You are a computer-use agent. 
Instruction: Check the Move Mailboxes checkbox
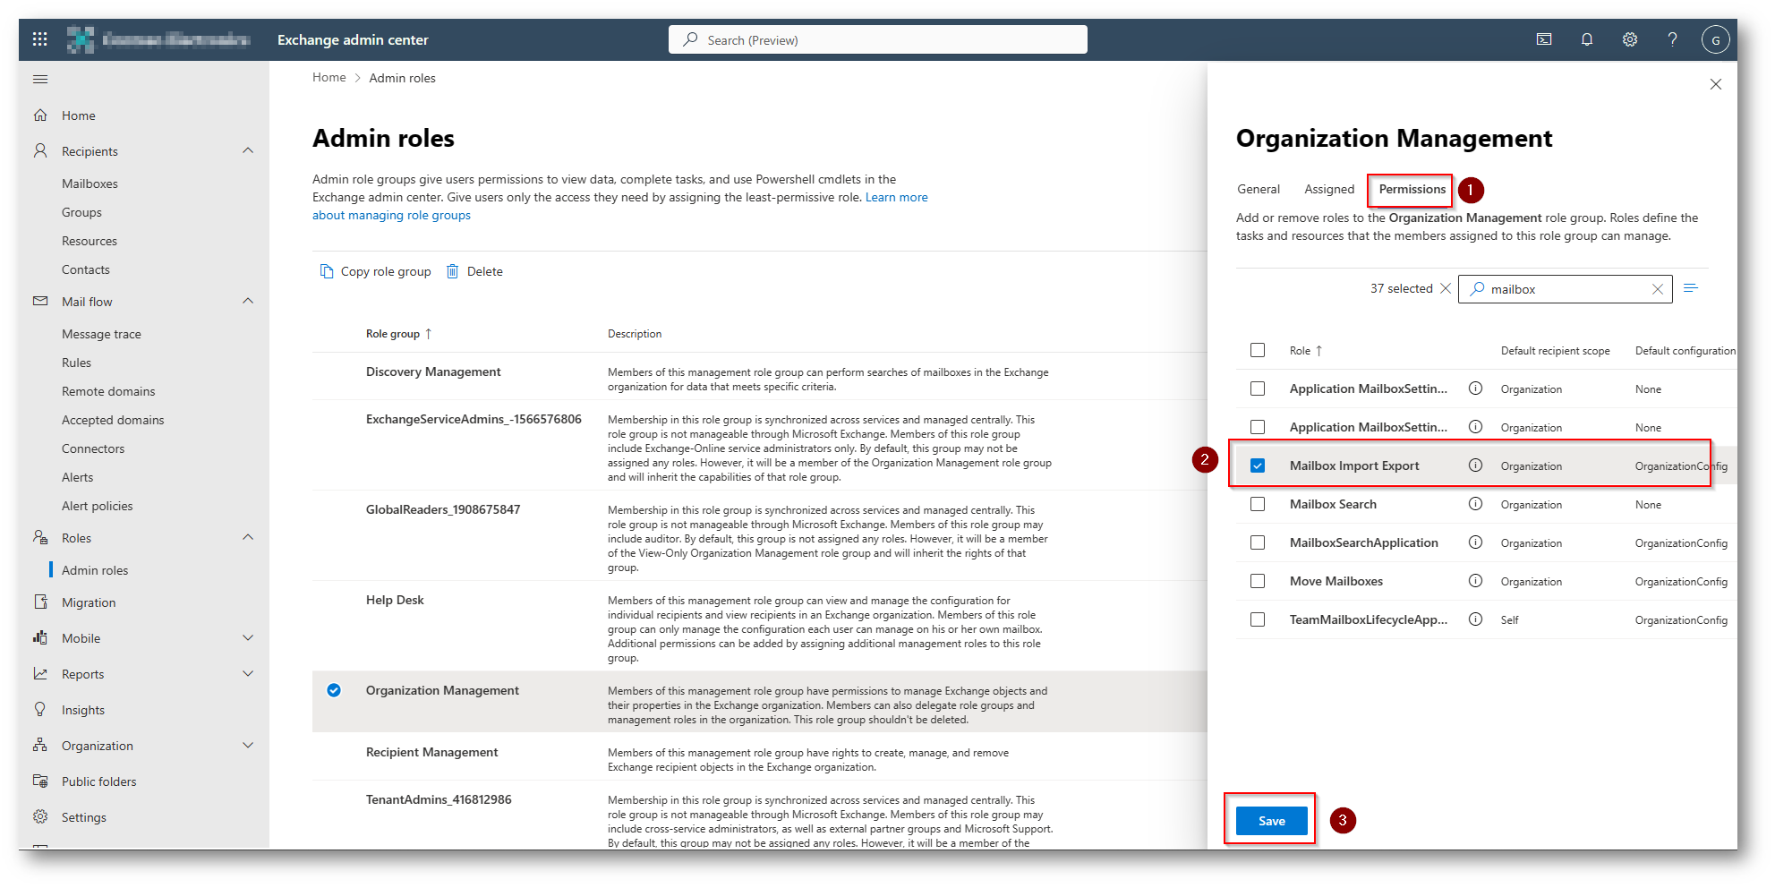1258,581
